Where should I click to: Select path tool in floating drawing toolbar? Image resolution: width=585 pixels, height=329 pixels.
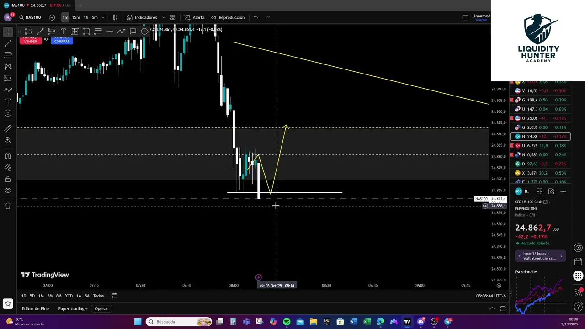(121, 32)
